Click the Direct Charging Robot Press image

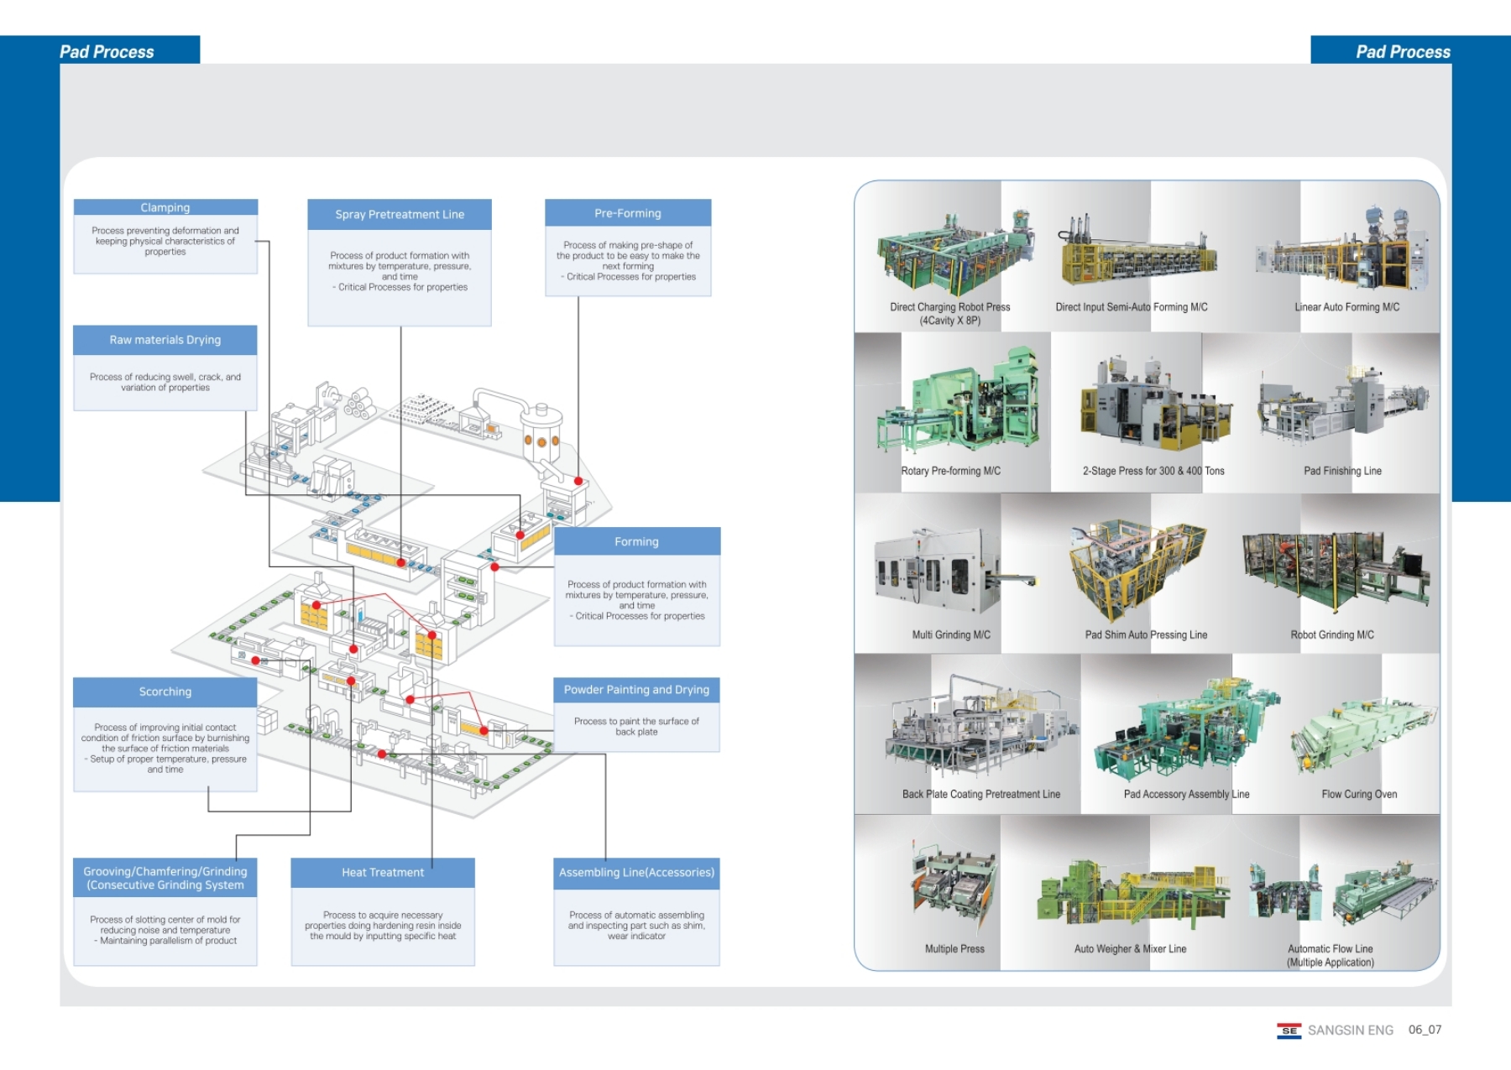click(953, 252)
